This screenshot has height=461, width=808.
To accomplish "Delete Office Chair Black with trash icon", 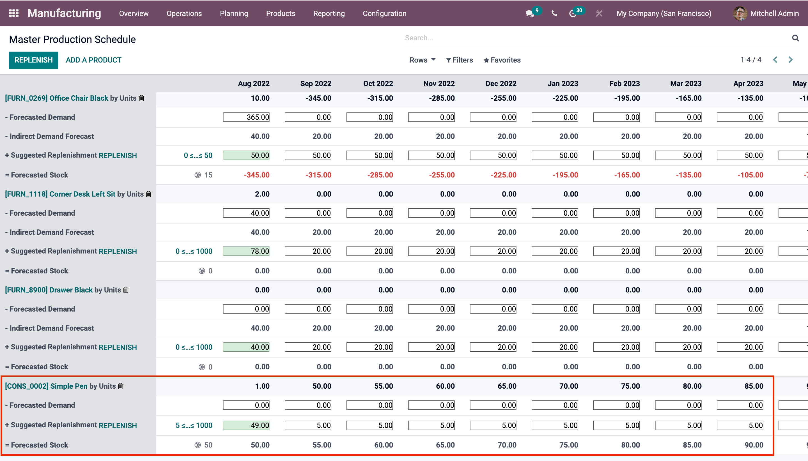I will point(142,98).
